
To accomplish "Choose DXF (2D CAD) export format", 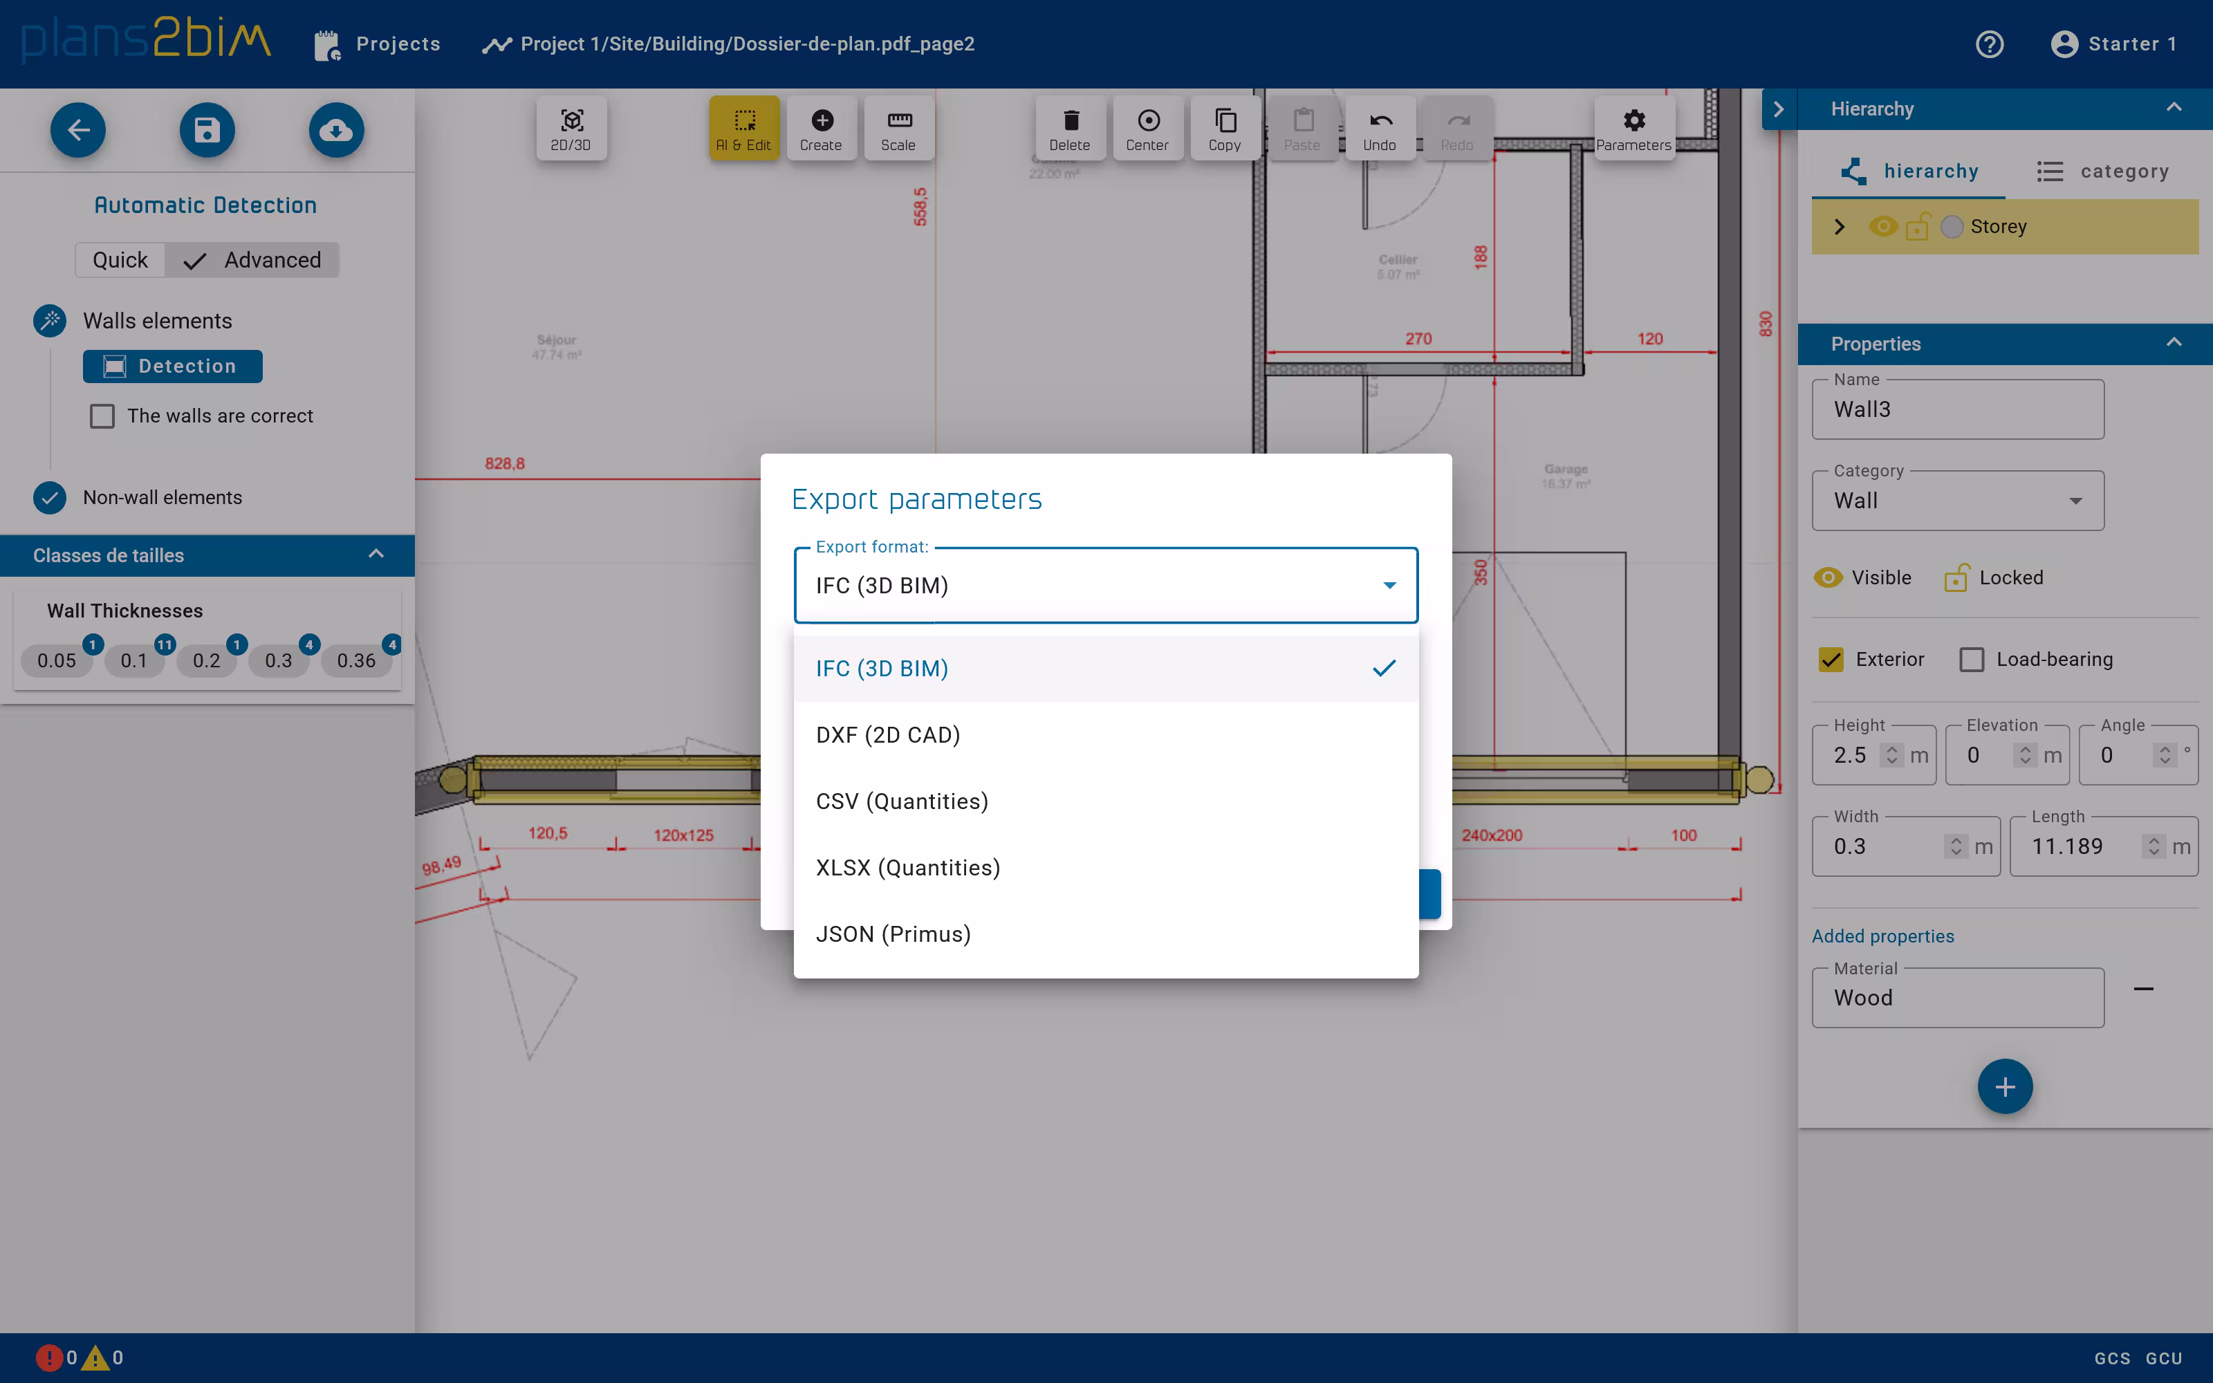I will click(x=887, y=734).
